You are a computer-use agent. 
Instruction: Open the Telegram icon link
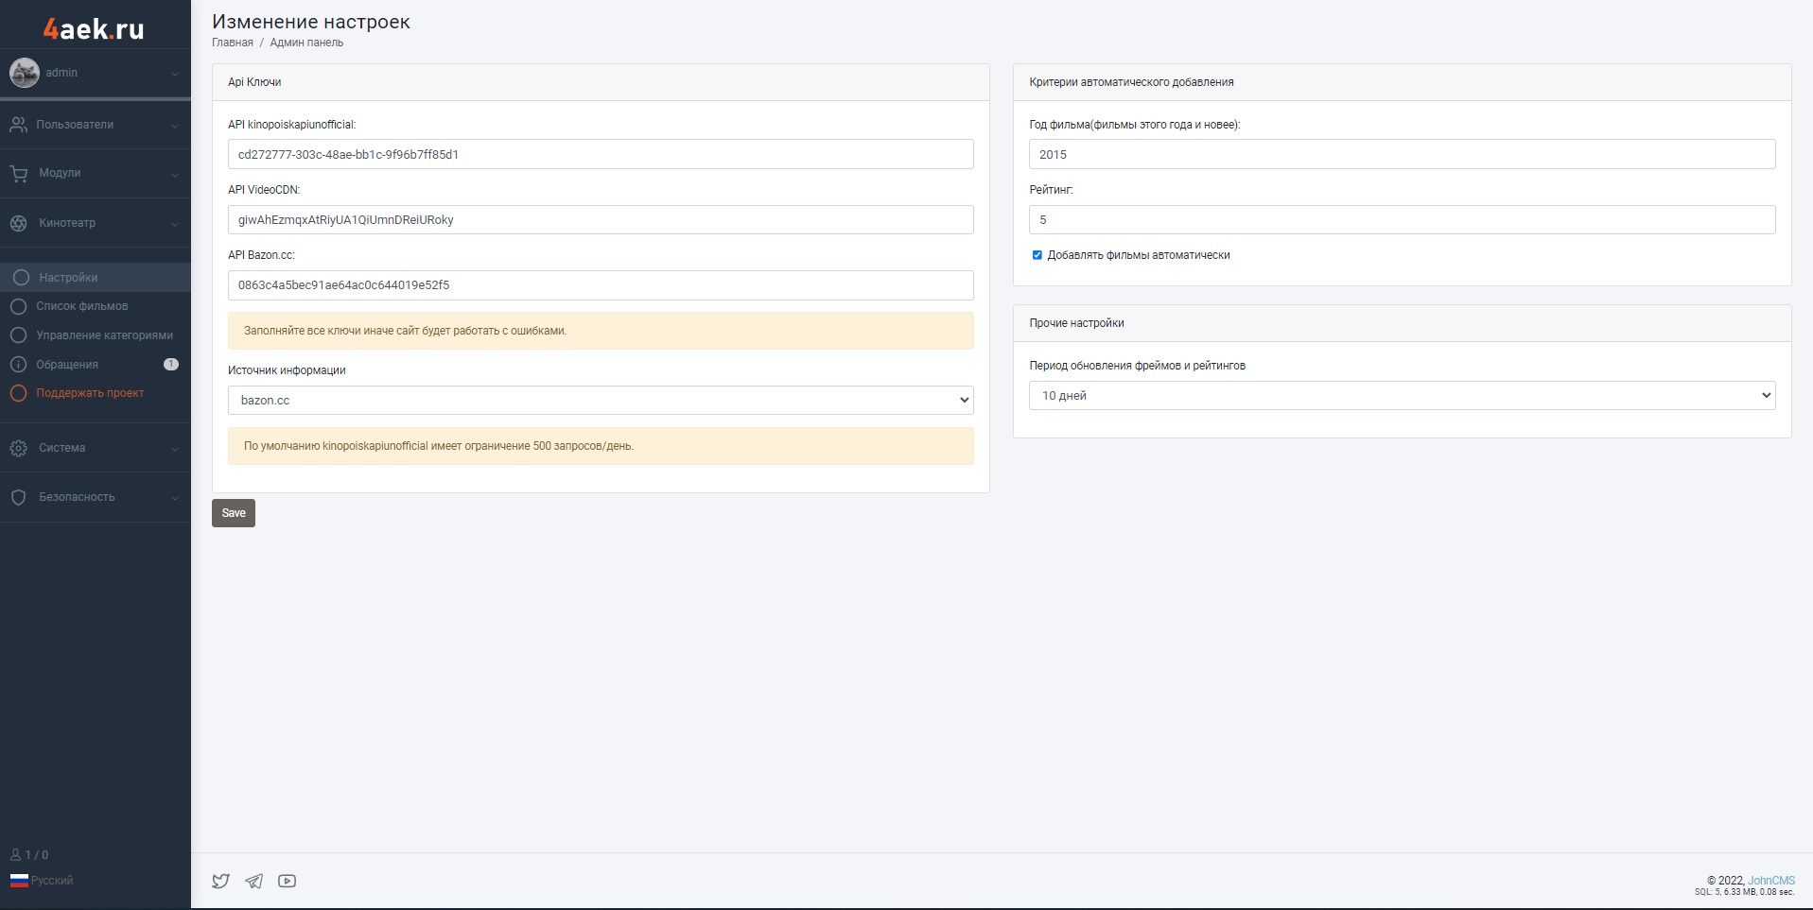coord(253,881)
